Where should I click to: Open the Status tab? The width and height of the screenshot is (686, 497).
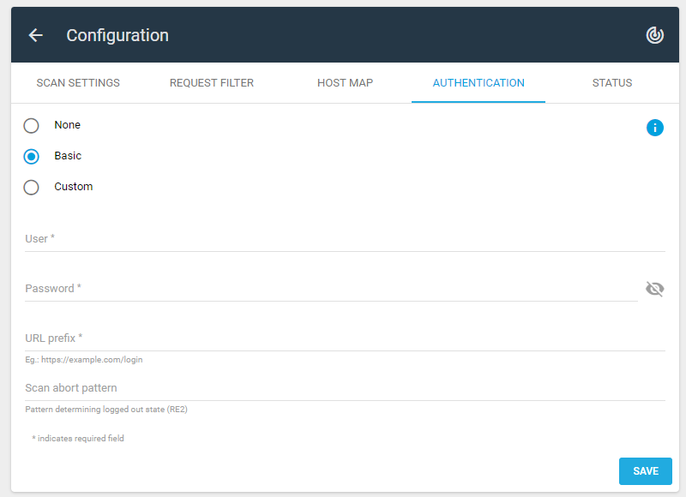(612, 82)
